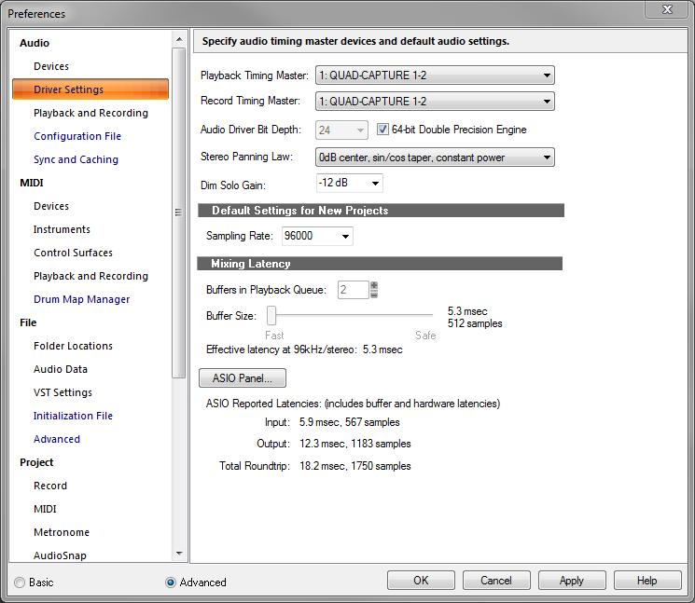Open VST Settings page
Image resolution: width=695 pixels, height=603 pixels.
click(x=63, y=392)
